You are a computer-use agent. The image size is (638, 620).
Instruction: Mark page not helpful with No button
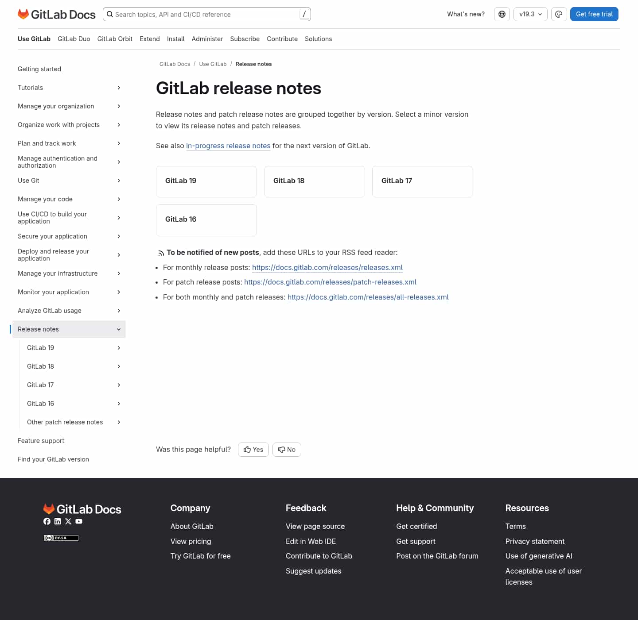(x=287, y=450)
